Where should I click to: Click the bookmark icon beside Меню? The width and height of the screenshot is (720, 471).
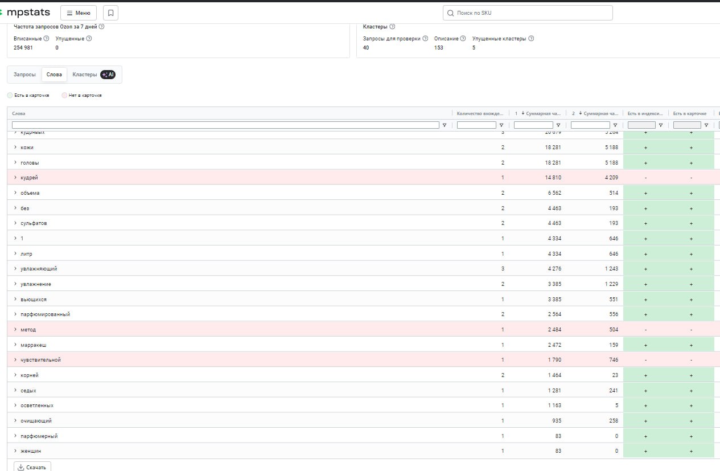pyautogui.click(x=110, y=13)
